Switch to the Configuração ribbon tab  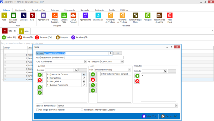click(x=21, y=10)
